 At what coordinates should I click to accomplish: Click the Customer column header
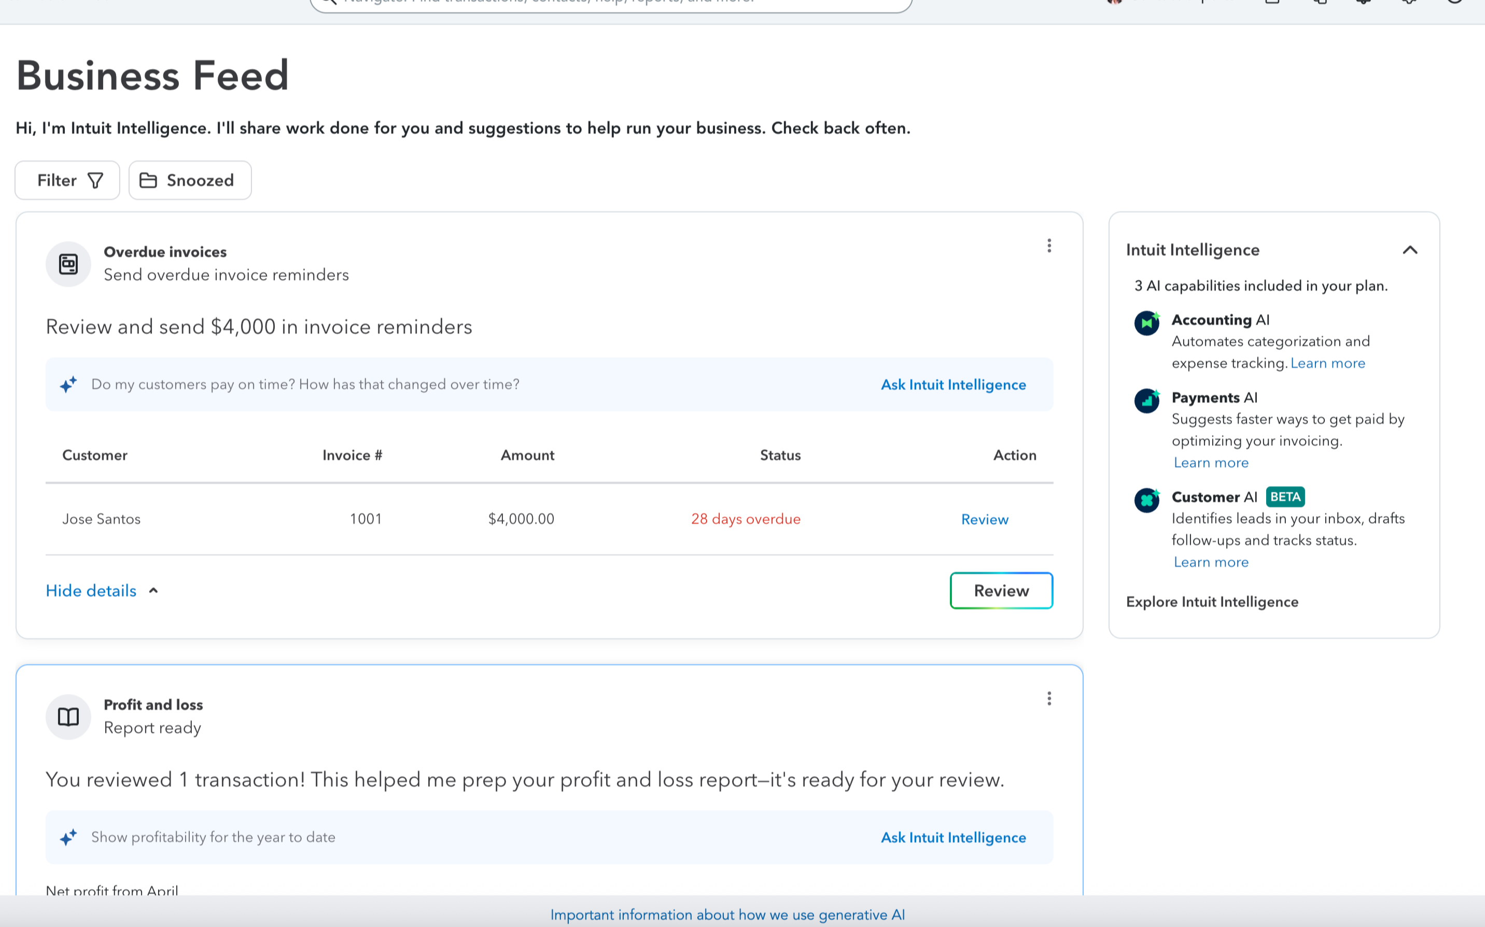coord(94,455)
